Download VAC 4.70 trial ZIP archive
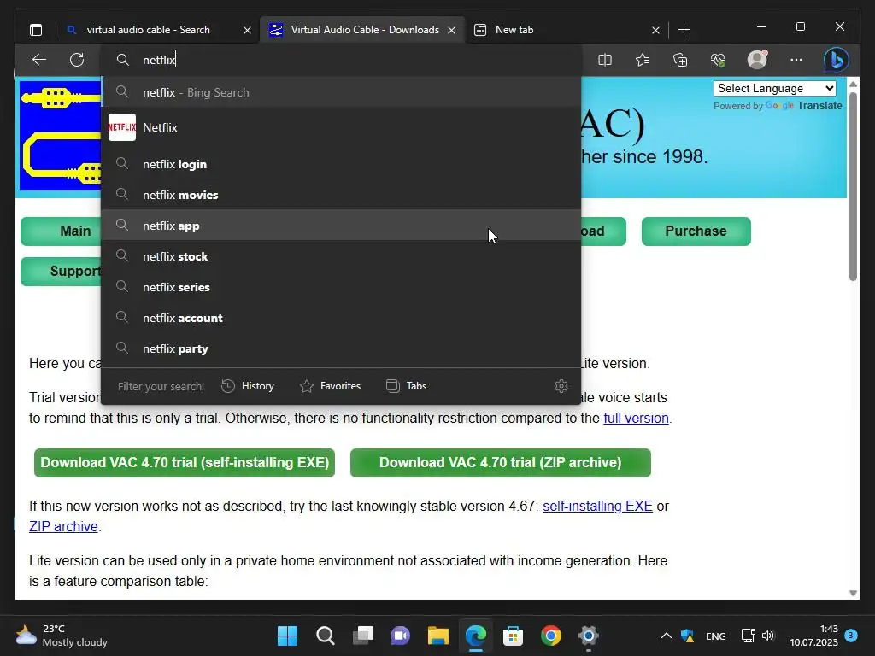875x656 pixels. [501, 462]
